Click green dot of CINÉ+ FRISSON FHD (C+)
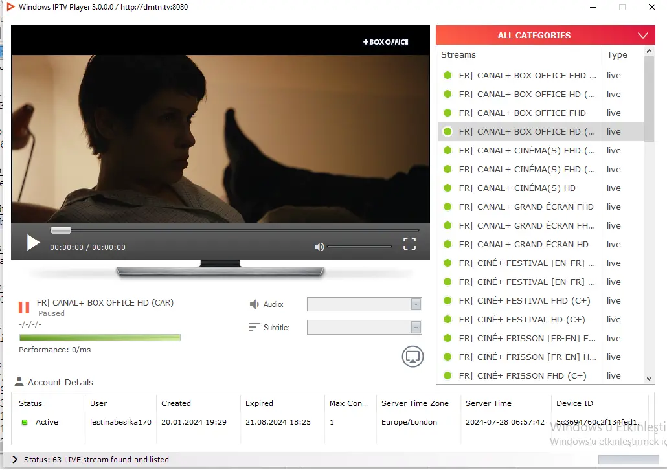667x470 pixels. point(447,375)
